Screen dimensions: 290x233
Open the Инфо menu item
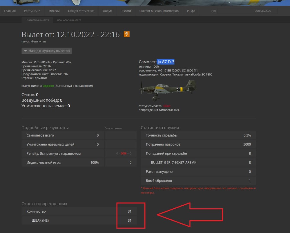[x=191, y=11]
